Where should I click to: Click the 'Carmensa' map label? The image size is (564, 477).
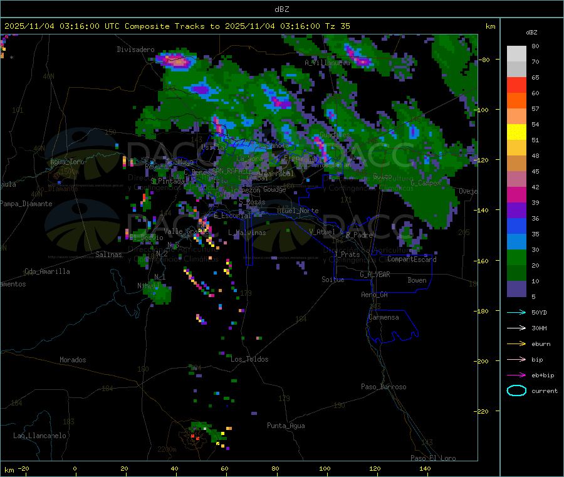384,317
